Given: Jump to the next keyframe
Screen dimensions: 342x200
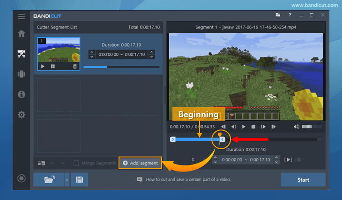Looking at the screenshot, I should pos(273,127).
